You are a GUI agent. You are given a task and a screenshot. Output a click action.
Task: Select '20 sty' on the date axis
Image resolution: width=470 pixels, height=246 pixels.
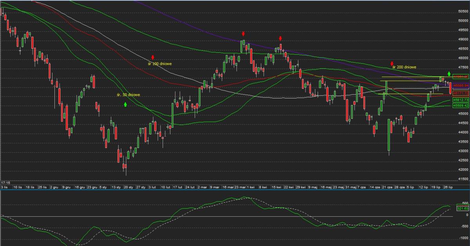[x=129, y=187]
